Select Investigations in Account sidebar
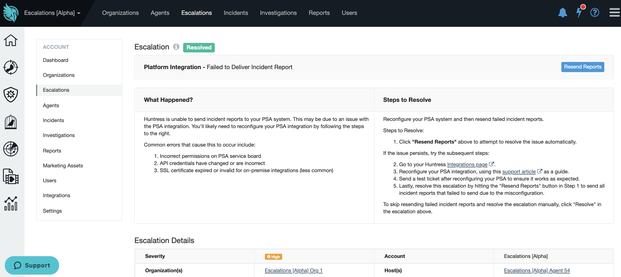 click(79, 135)
